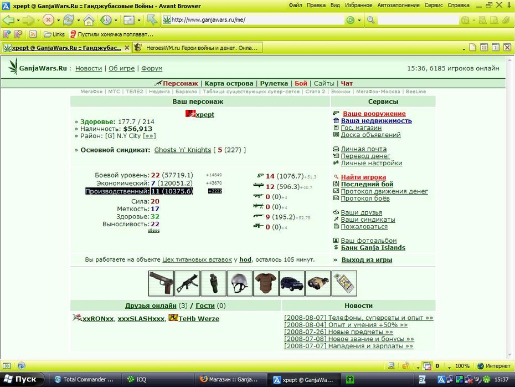Viewport: 515px width, 387px height.
Task: Open Ваш фотоальбом link
Action: [x=369, y=241]
